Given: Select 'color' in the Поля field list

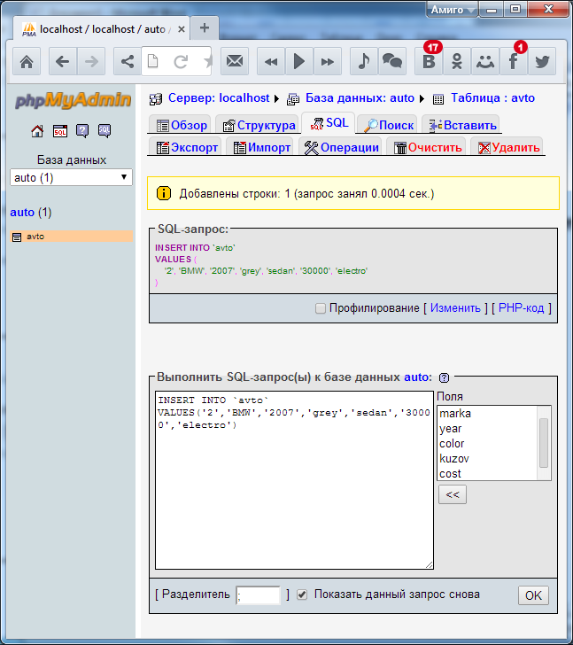Looking at the screenshot, I should coord(452,443).
